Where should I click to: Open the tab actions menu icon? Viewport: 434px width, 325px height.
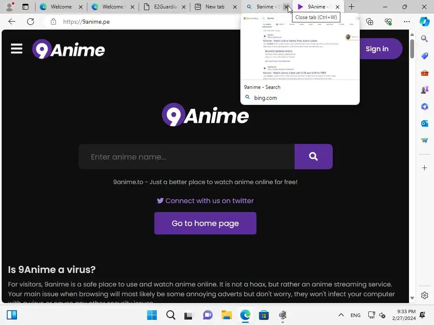pyautogui.click(x=25, y=7)
